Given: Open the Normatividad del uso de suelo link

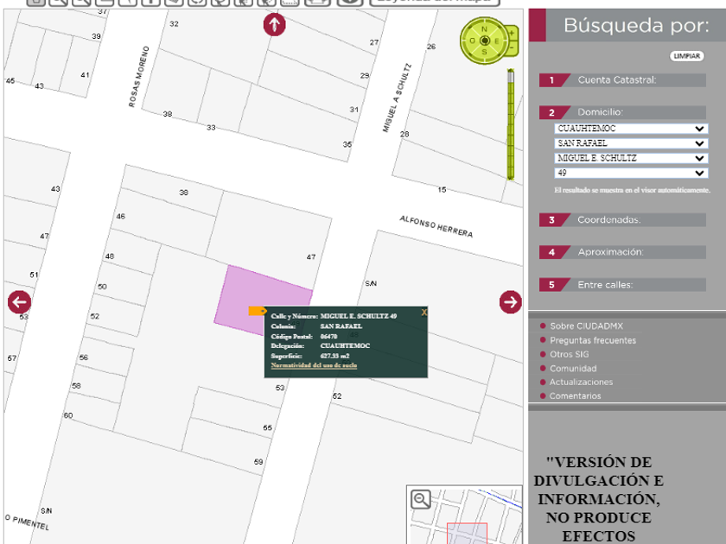Looking at the screenshot, I should (314, 365).
